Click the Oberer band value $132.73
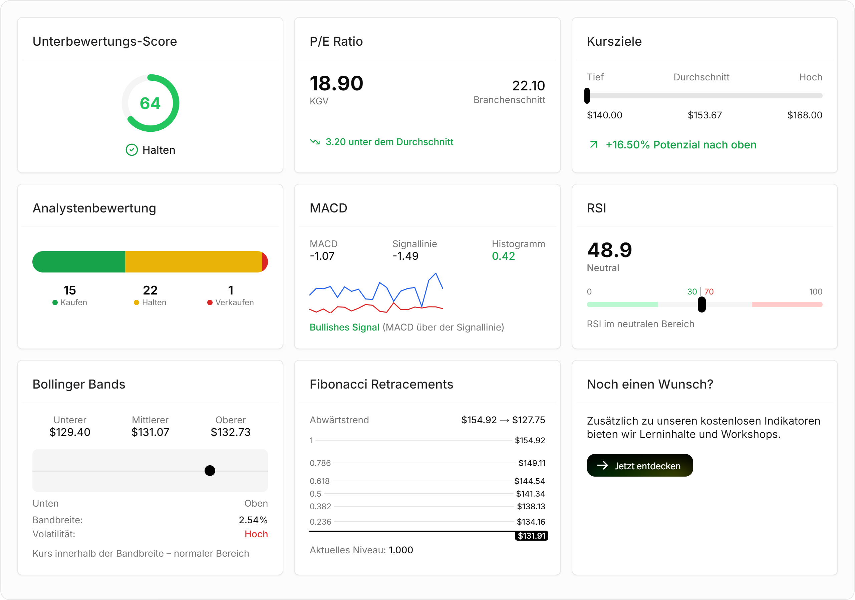 click(x=231, y=432)
